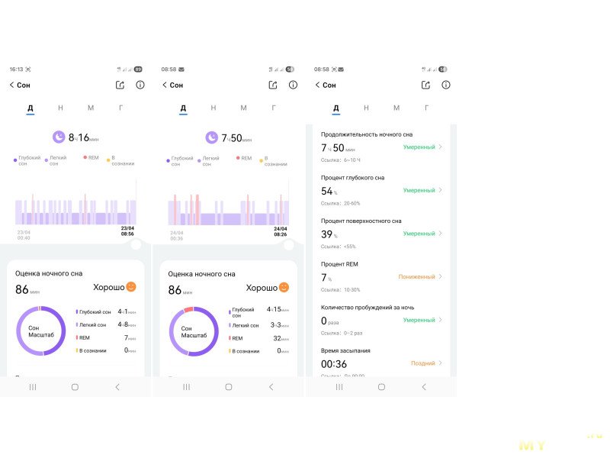The image size is (610, 458).
Task: Tap share icon on the 16:13 screen
Action: [x=120, y=85]
